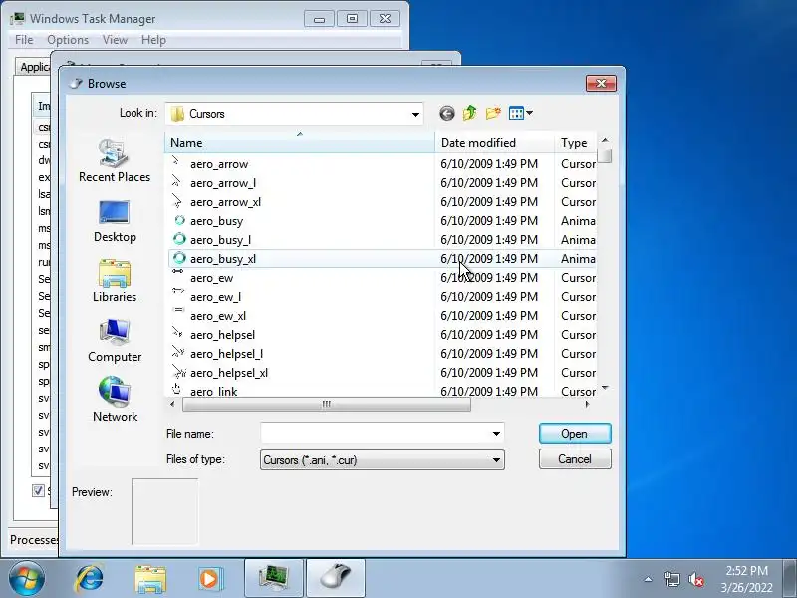Image resolution: width=797 pixels, height=598 pixels.
Task: Select the aero_ew date modified cell
Action: pos(489,278)
